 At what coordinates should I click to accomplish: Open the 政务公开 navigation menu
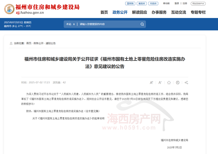[x=120, y=12]
